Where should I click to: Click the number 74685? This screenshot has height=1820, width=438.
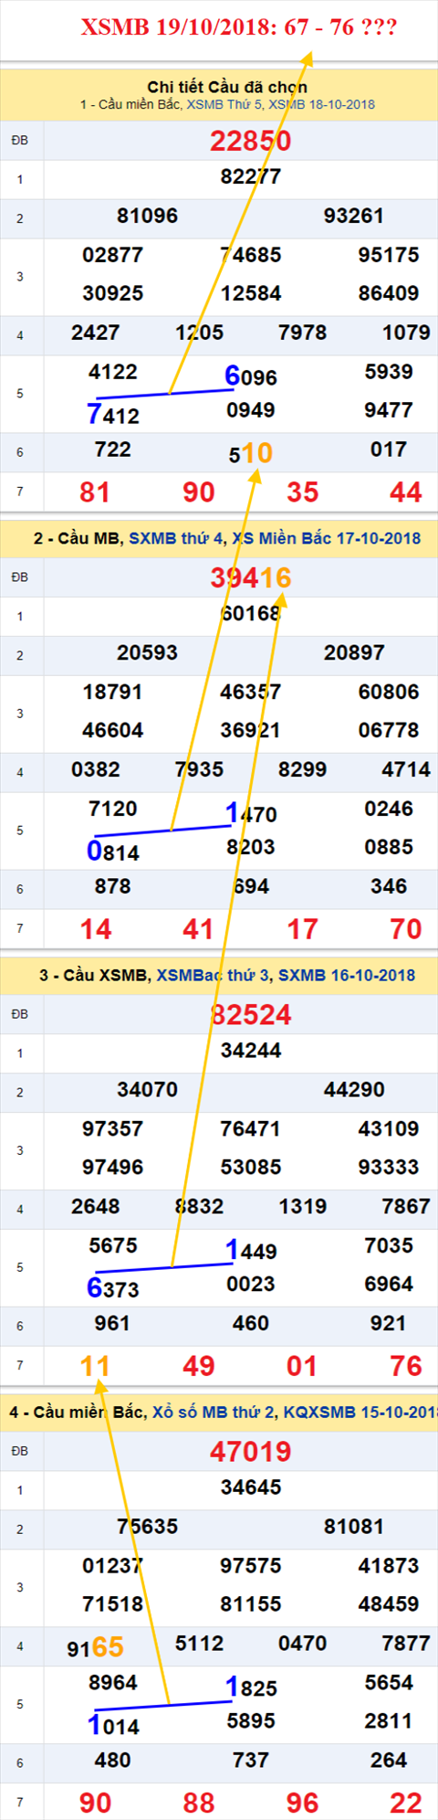pos(251,255)
